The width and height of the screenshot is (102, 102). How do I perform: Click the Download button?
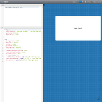[x=97, y=2]
